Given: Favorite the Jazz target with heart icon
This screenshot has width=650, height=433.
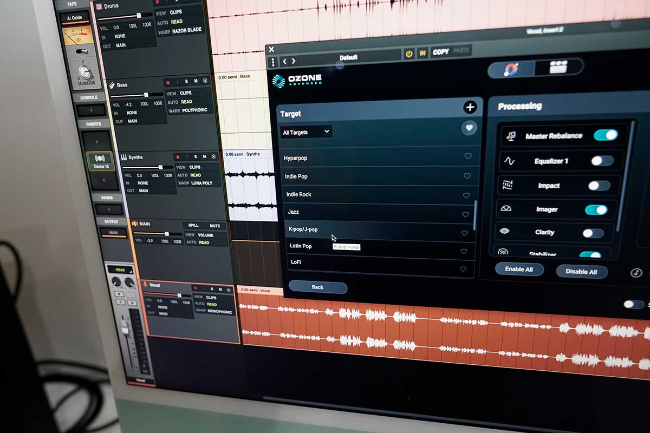Looking at the screenshot, I should (465, 214).
